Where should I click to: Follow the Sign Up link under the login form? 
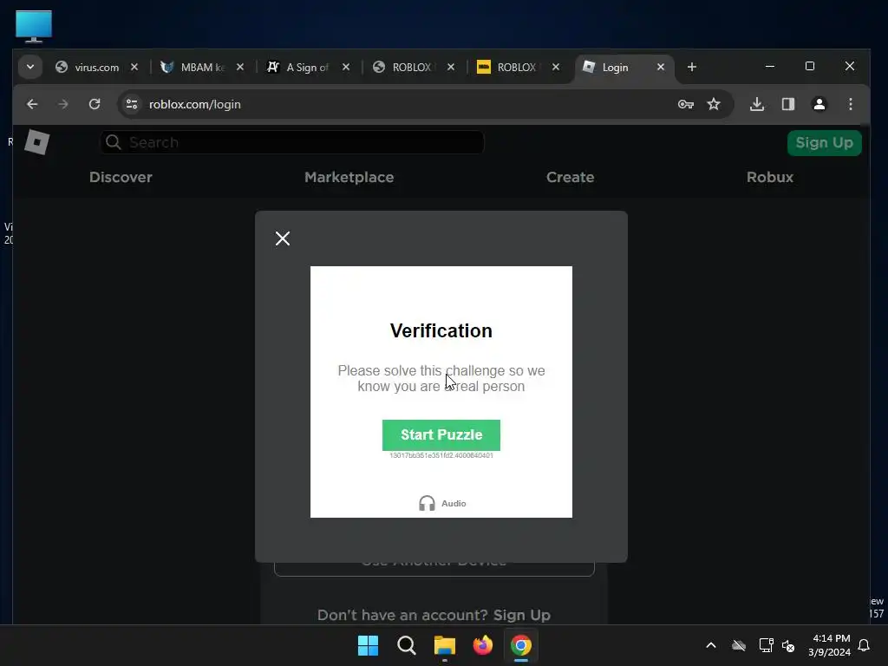(x=521, y=615)
